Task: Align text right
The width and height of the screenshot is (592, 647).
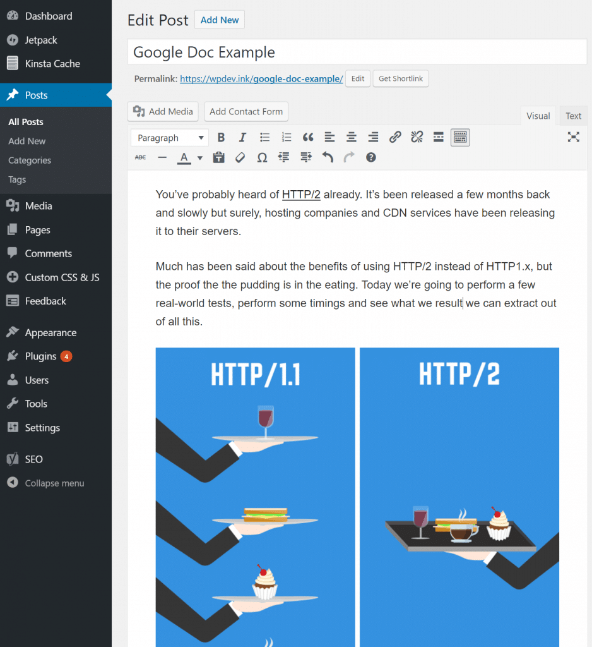Action: point(373,137)
